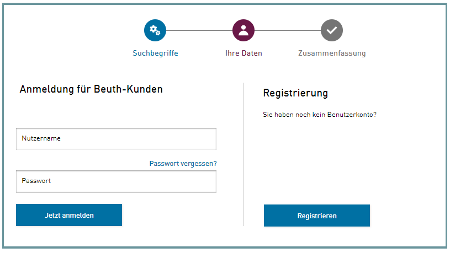Click the gears icon for Suchbegriffe step

155,30
